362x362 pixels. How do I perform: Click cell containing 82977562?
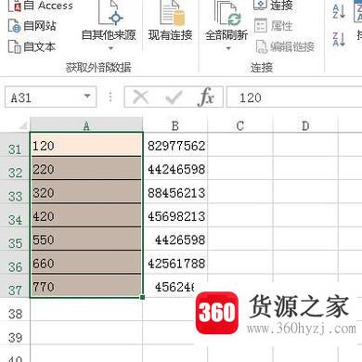(x=175, y=145)
